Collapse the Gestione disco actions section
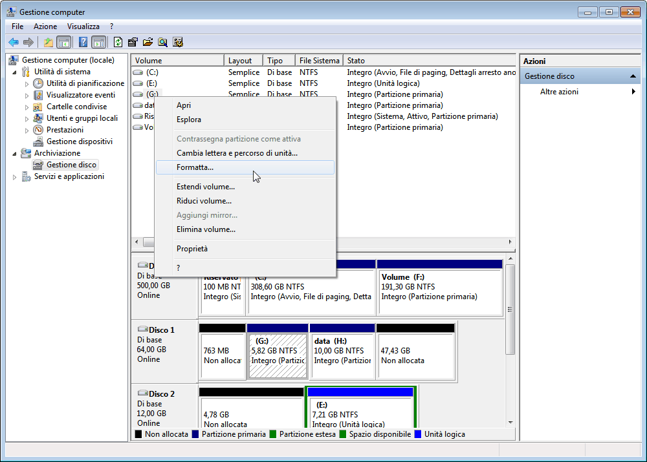647x462 pixels. (634, 76)
